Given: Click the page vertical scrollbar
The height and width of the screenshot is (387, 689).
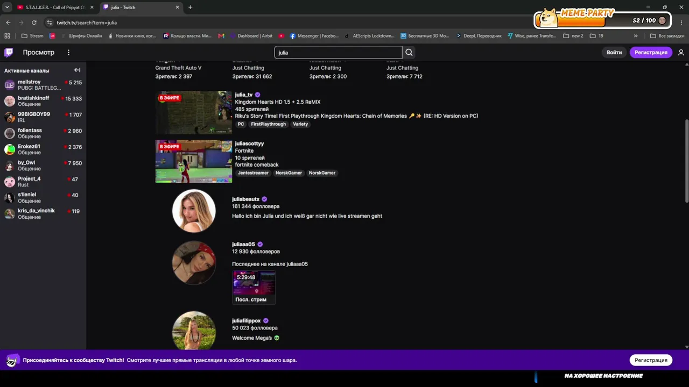Looking at the screenshot, I should (686, 161).
